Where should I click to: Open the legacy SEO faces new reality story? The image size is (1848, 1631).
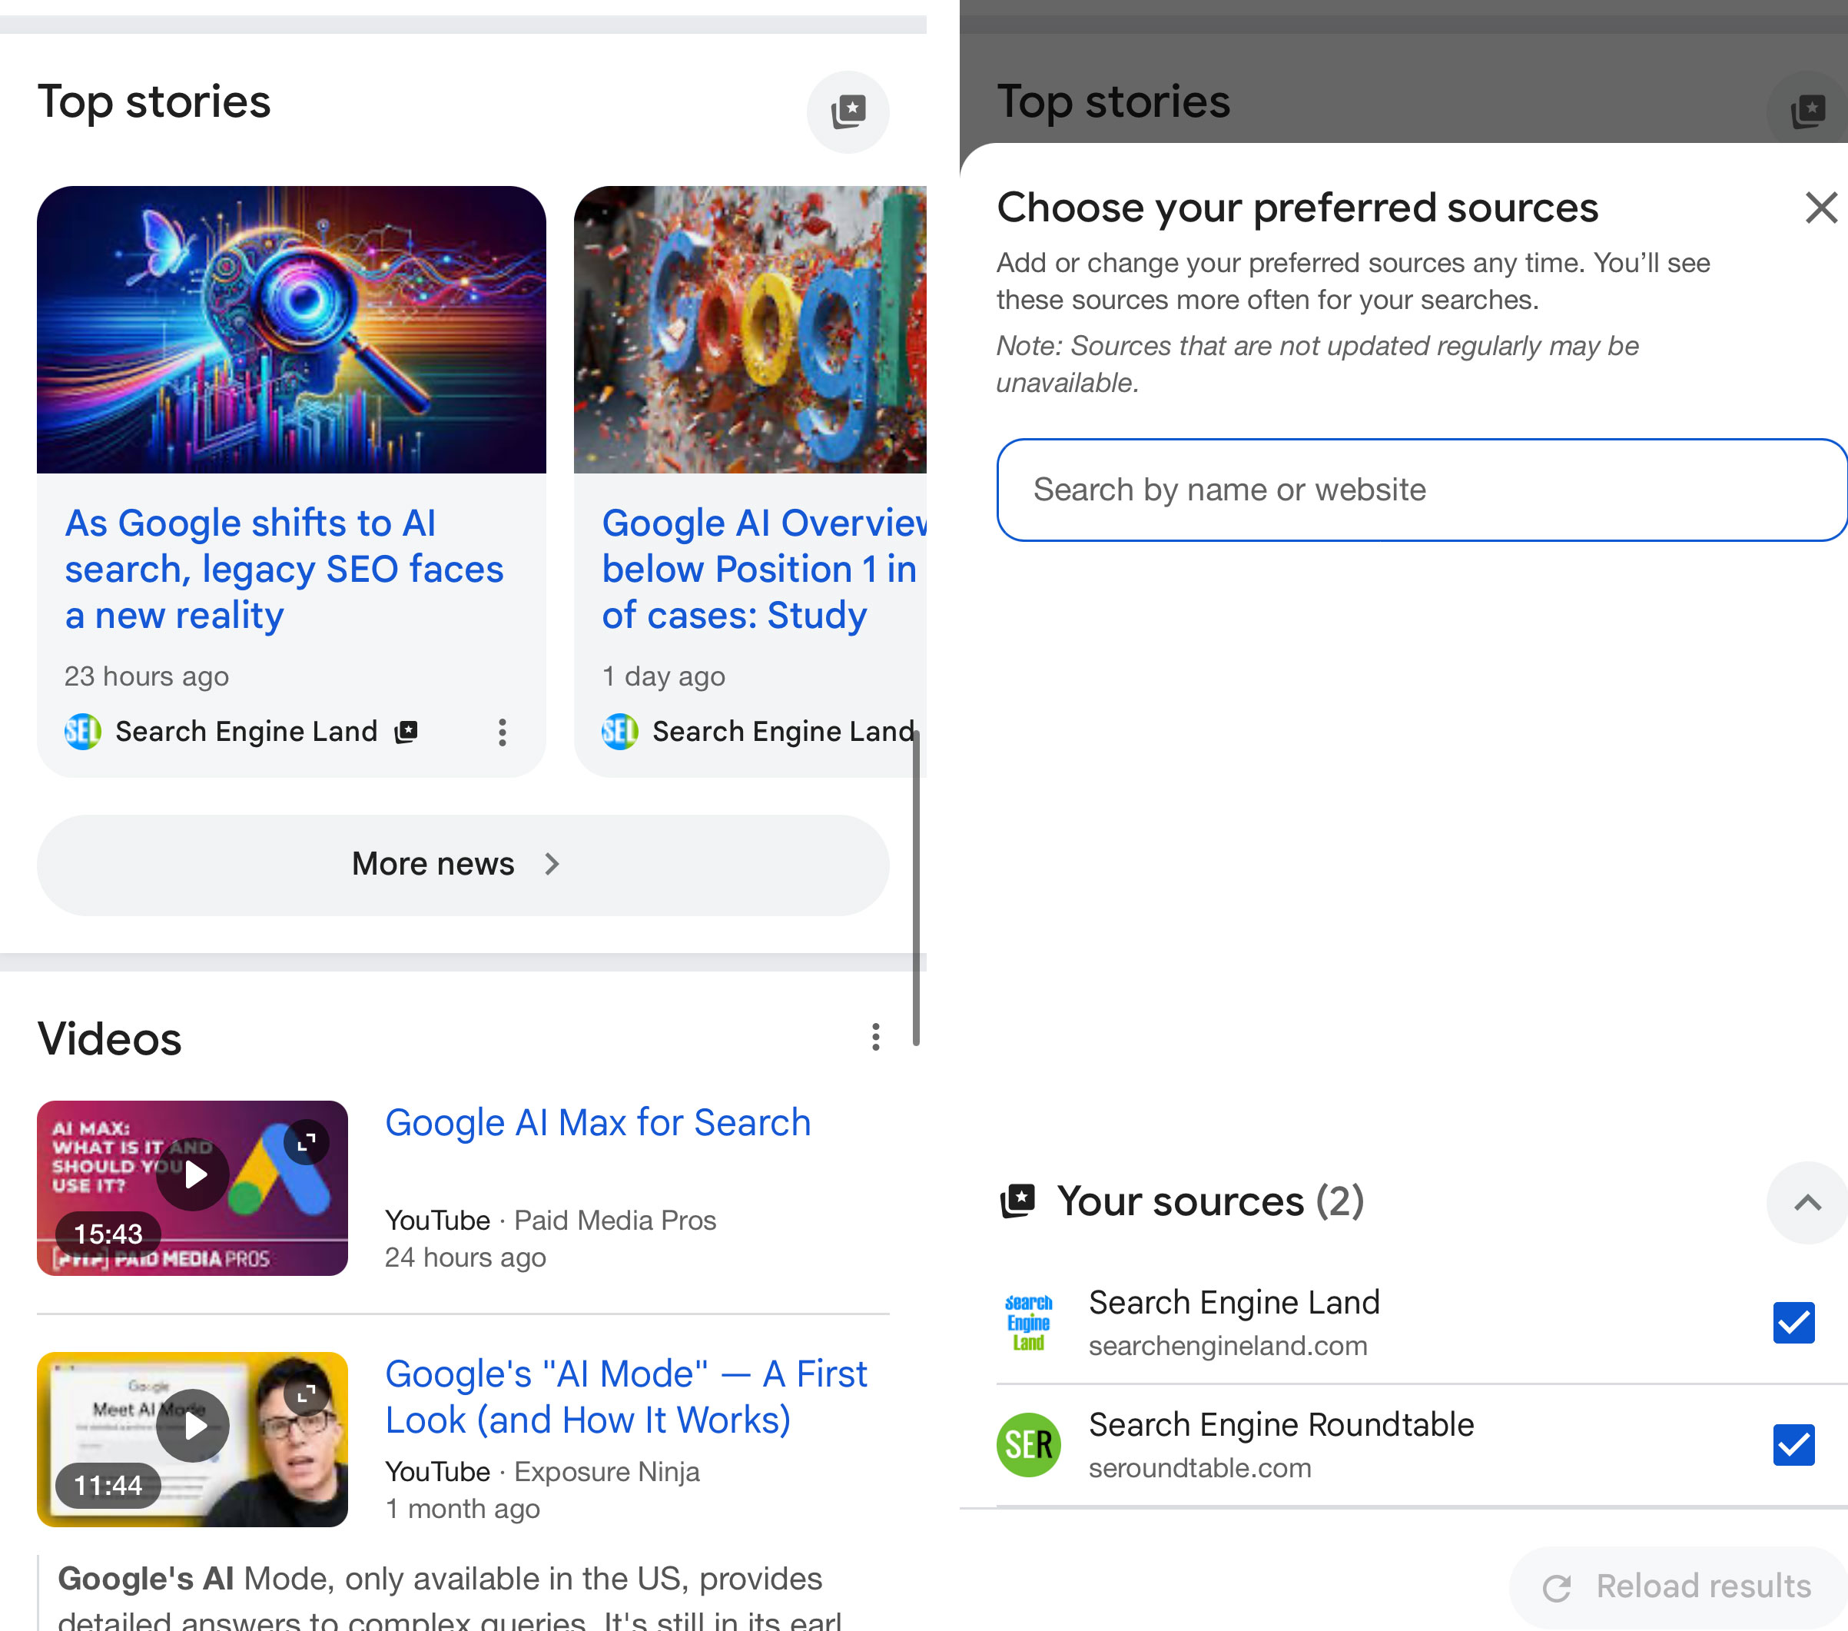(283, 569)
